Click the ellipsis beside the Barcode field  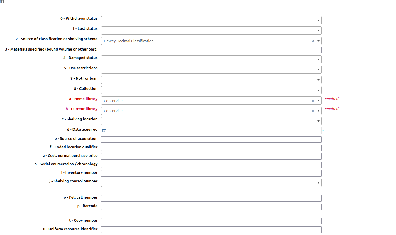323,207
